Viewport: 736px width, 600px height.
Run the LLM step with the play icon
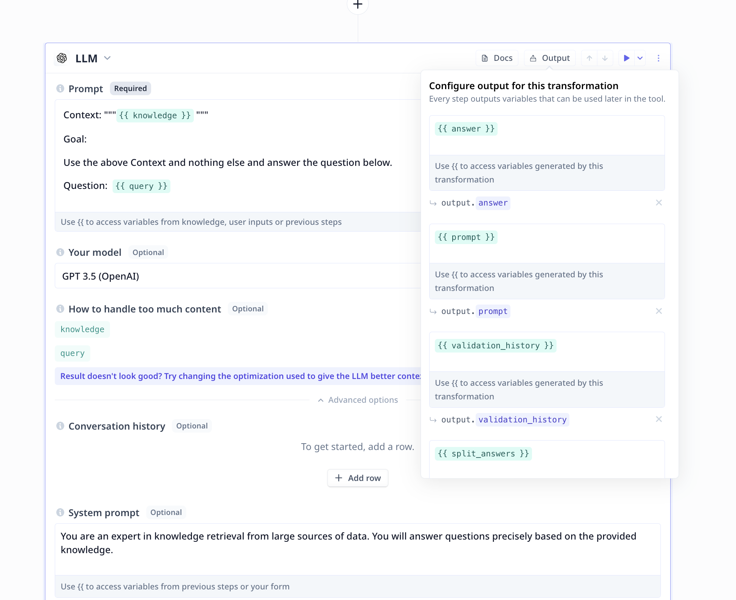tap(626, 58)
